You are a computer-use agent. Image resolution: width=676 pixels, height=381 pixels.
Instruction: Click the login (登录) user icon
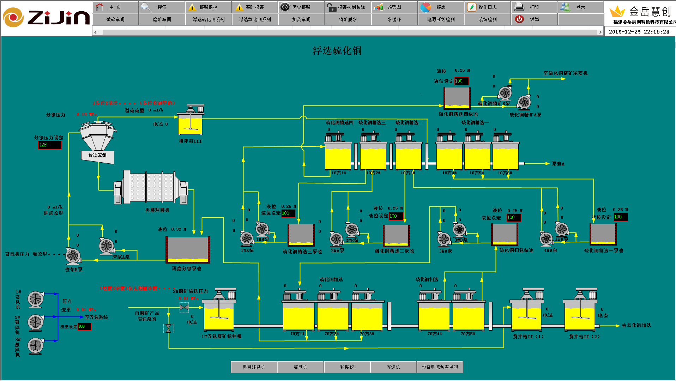tap(566, 7)
